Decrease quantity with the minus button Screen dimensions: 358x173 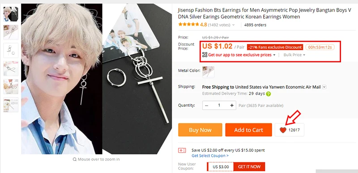coord(207,105)
